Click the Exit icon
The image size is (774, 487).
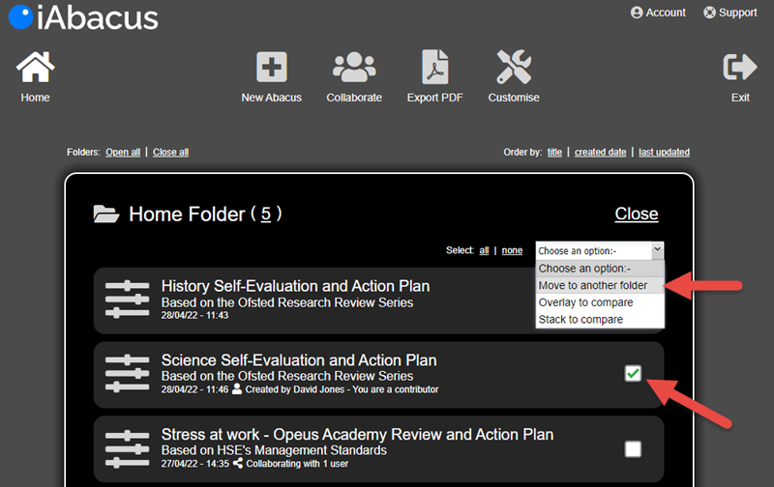point(740,68)
